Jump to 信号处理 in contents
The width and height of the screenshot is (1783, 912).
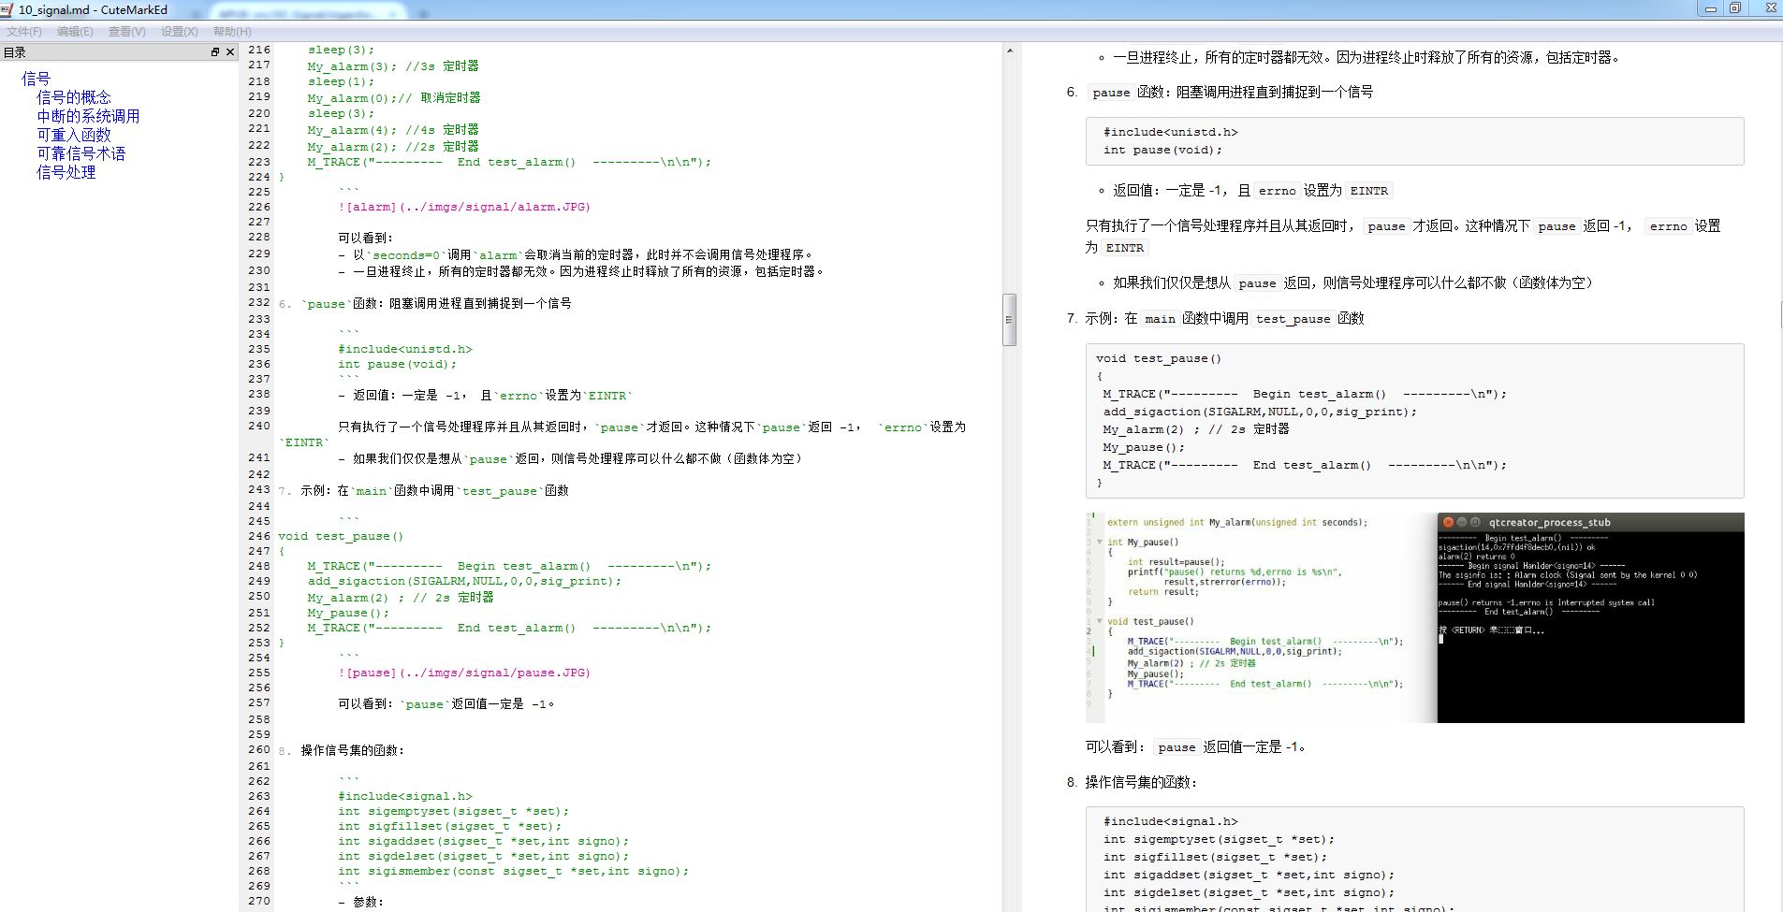pos(66,172)
